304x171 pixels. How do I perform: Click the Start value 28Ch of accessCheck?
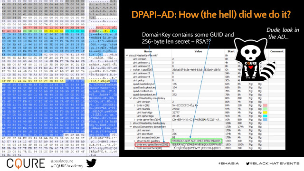pos(228,148)
